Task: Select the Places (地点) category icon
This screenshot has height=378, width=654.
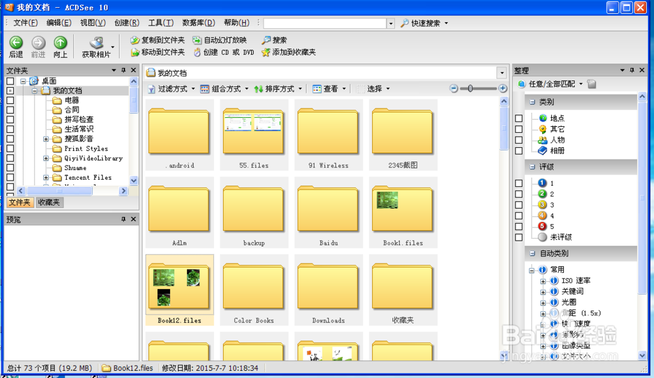Action: [543, 118]
